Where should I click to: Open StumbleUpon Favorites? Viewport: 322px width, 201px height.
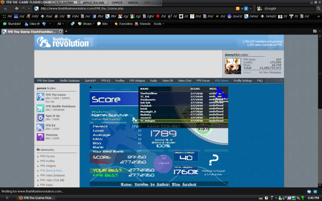pos(123,24)
